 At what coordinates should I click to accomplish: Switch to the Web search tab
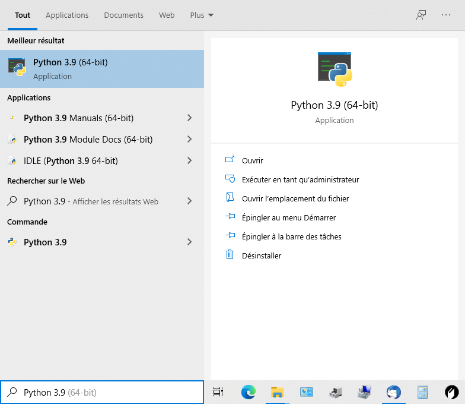[x=167, y=15]
